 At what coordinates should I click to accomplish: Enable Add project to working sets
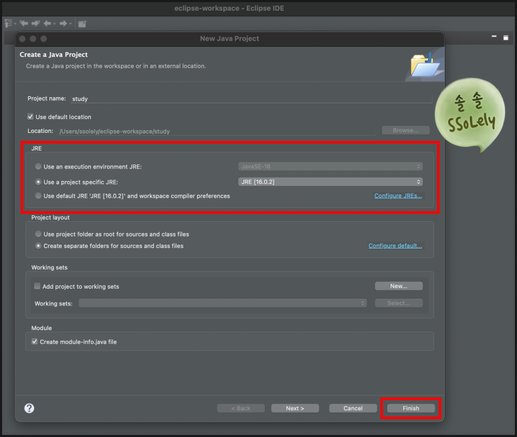click(x=37, y=286)
